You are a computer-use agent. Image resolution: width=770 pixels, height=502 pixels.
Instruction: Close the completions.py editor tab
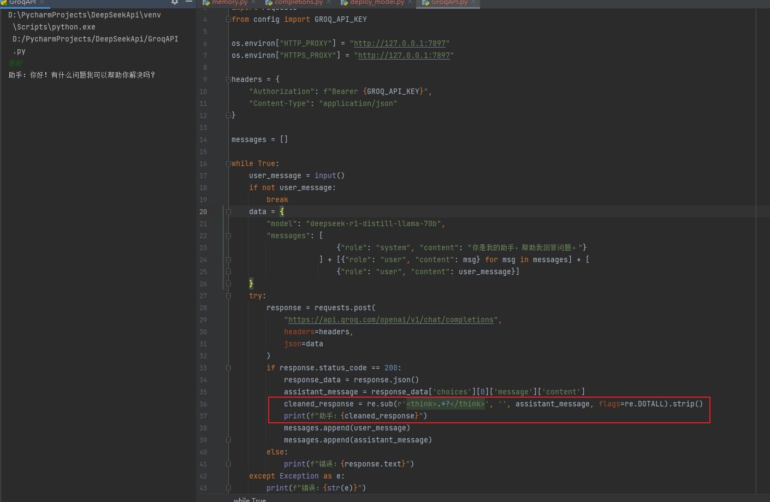(329, 2)
